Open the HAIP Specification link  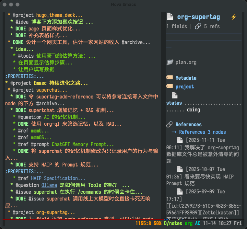[59, 178]
